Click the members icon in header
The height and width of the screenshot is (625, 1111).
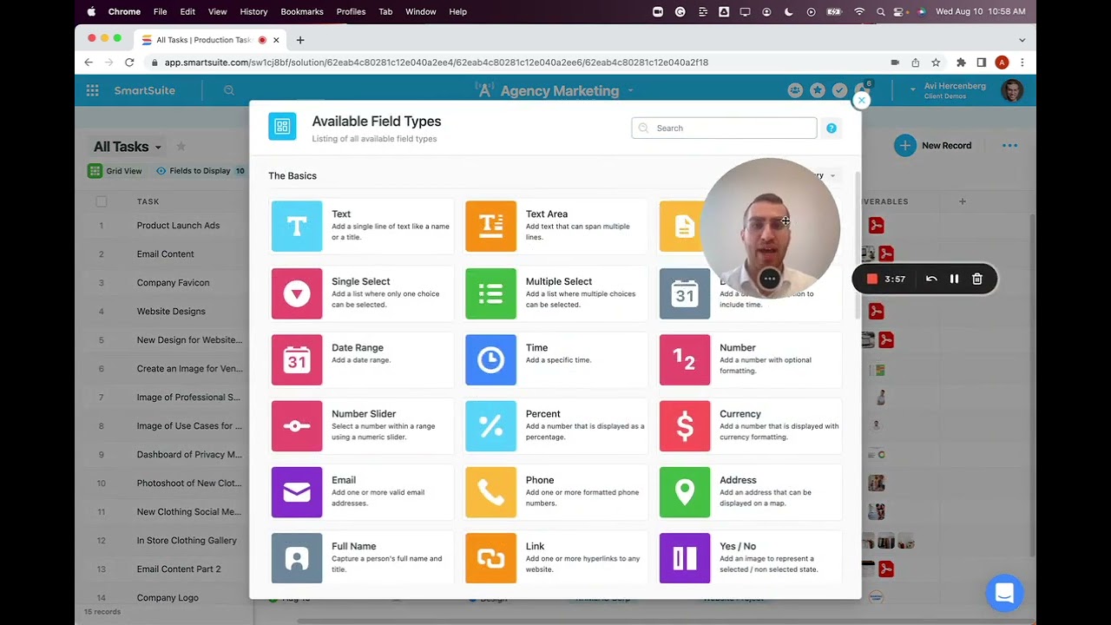click(795, 90)
